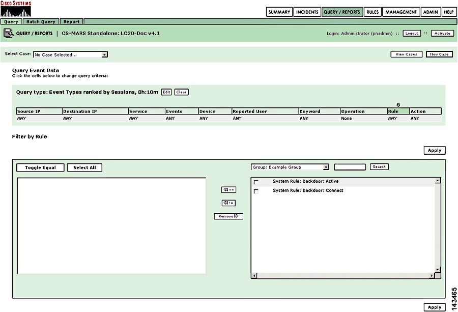
Task: Click the Destination IP column header
Action: [95, 111]
